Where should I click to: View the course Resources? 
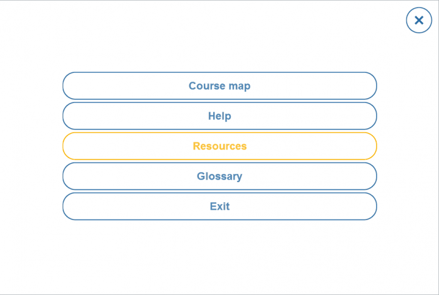tap(219, 146)
